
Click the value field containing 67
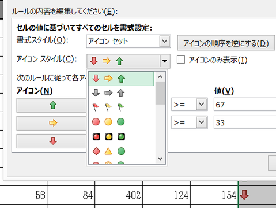click(x=245, y=105)
